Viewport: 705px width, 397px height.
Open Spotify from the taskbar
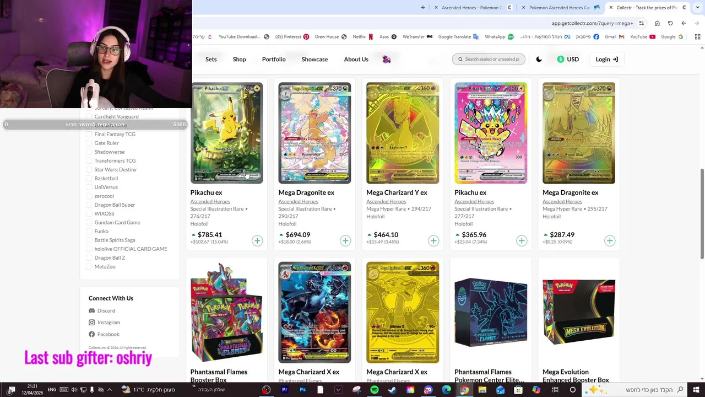tap(375, 390)
